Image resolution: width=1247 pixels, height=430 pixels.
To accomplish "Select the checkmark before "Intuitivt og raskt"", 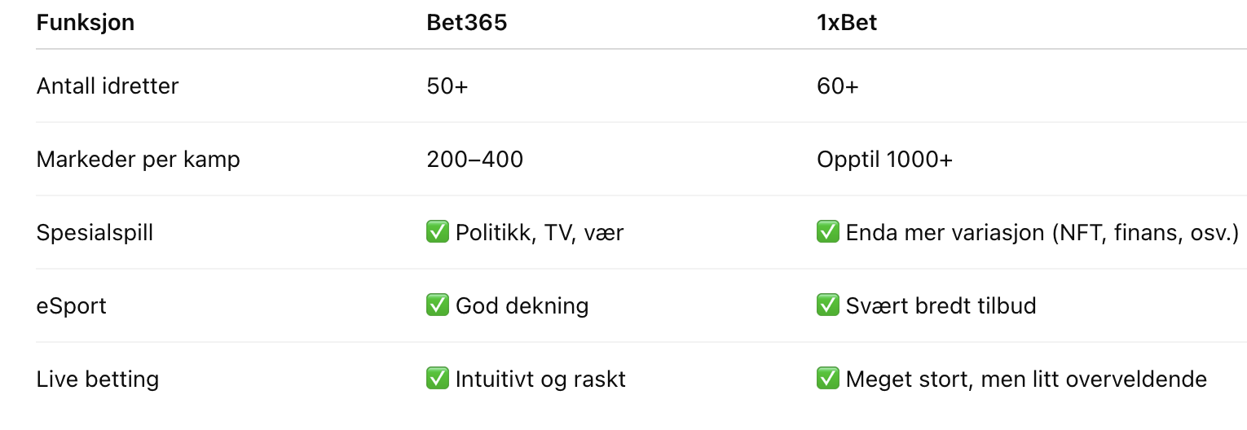I will pos(438,380).
